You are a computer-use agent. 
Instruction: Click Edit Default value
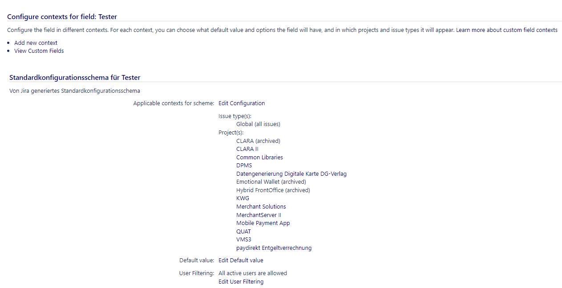[240, 260]
